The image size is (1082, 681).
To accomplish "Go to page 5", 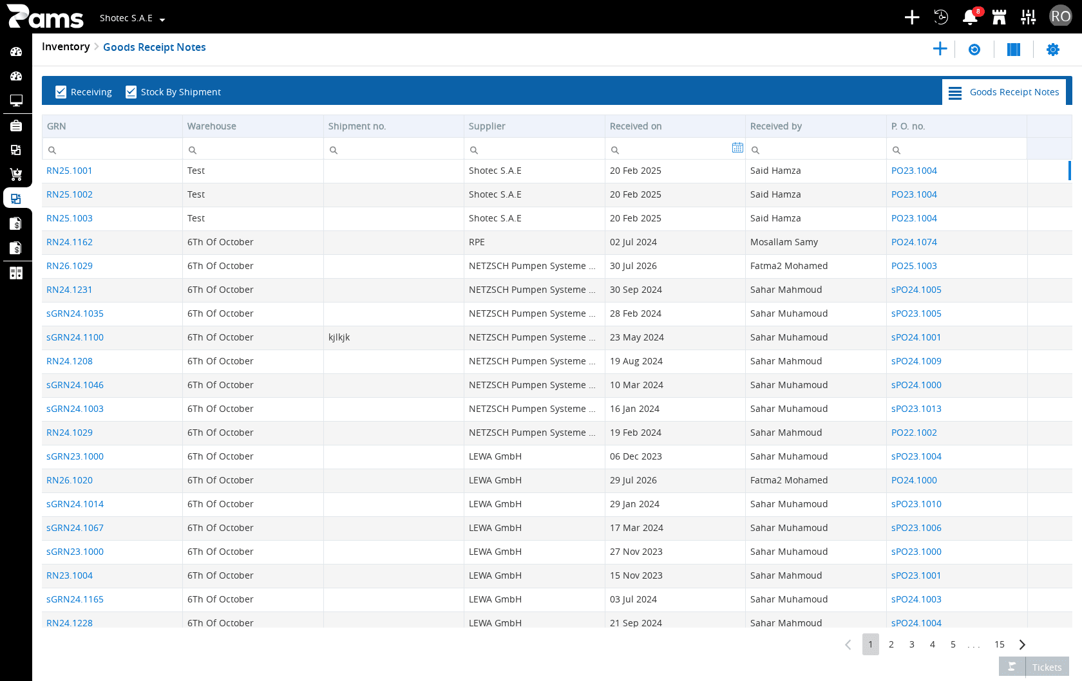I will pyautogui.click(x=953, y=644).
